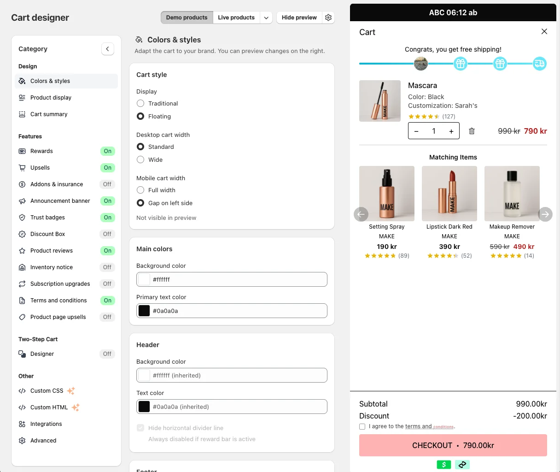560x472 pixels.
Task: Switch to Live products tab
Action: 236,18
